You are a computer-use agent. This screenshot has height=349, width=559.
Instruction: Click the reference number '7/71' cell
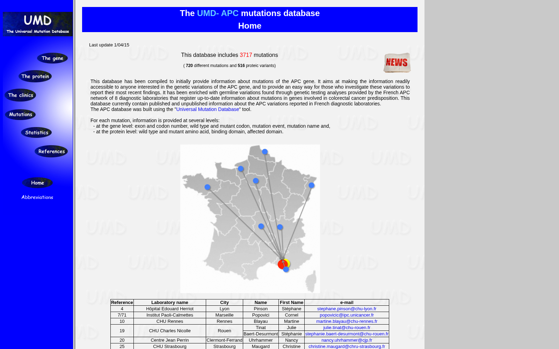click(122, 315)
